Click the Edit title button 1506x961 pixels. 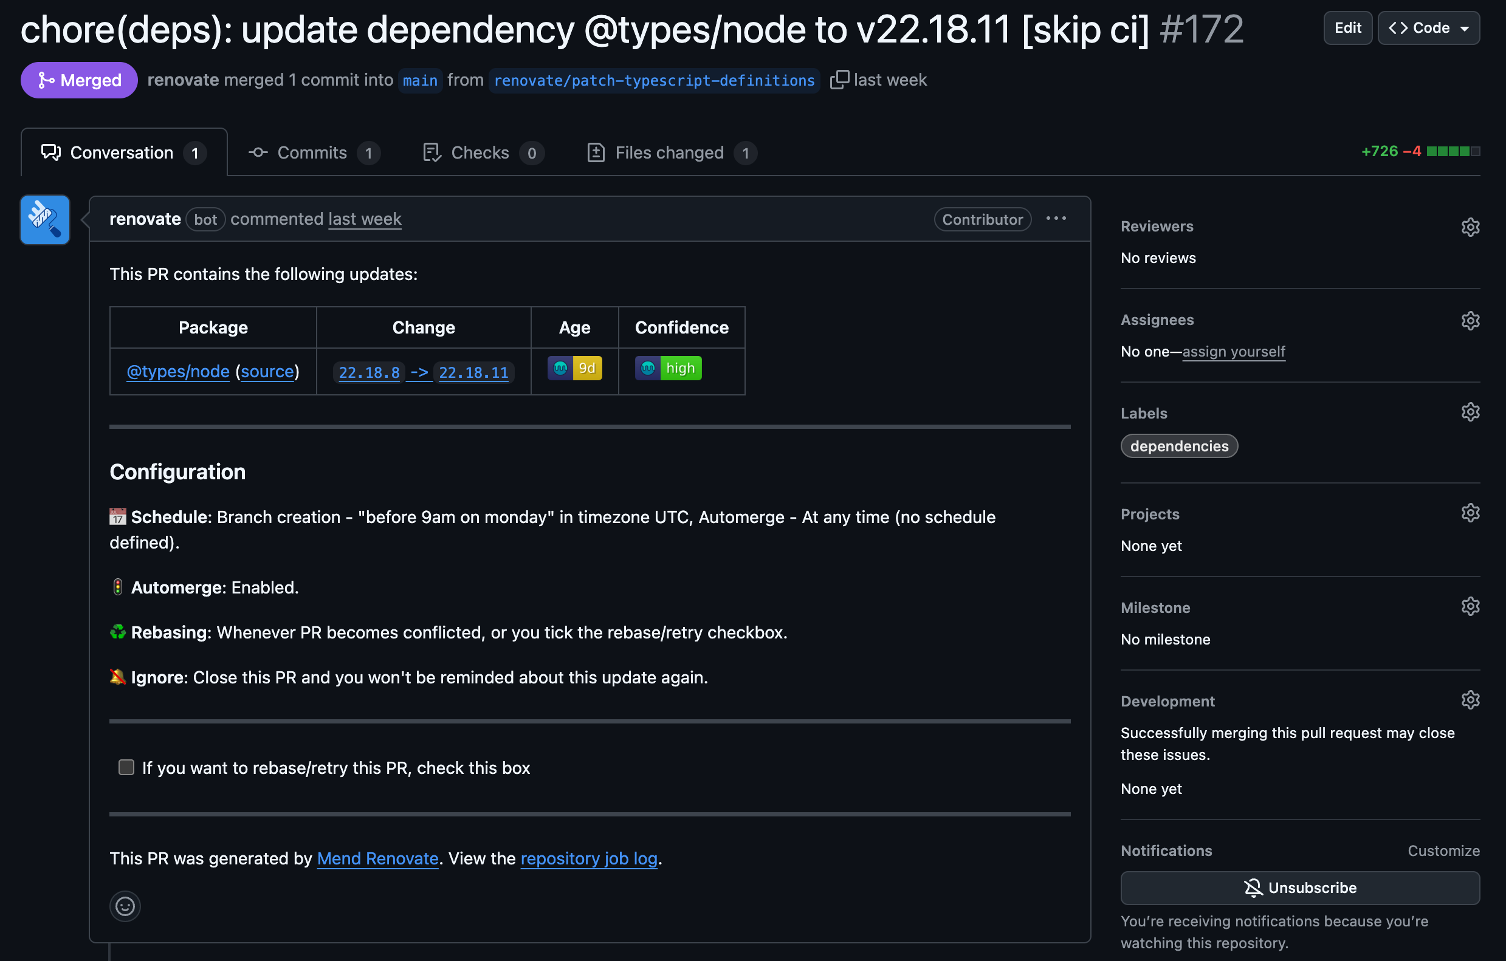[1347, 28]
